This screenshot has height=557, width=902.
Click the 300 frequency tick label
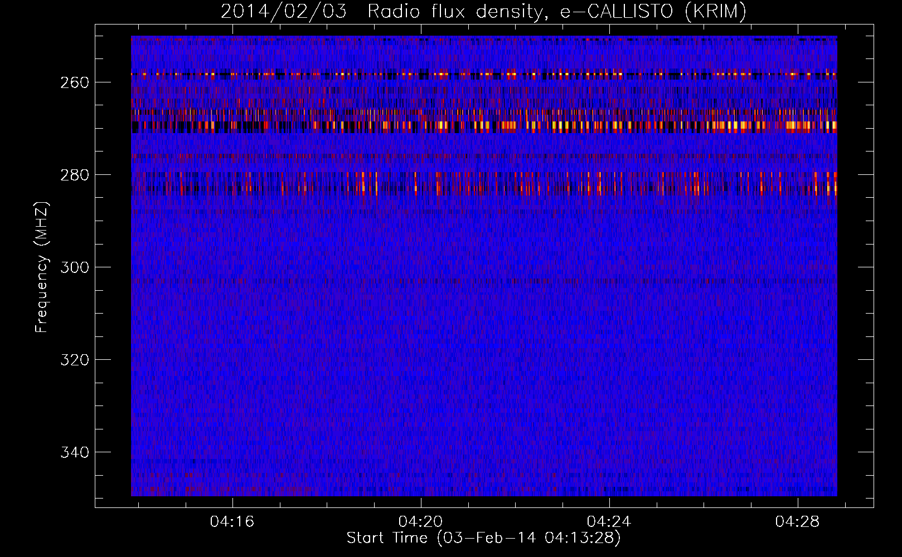point(74,267)
